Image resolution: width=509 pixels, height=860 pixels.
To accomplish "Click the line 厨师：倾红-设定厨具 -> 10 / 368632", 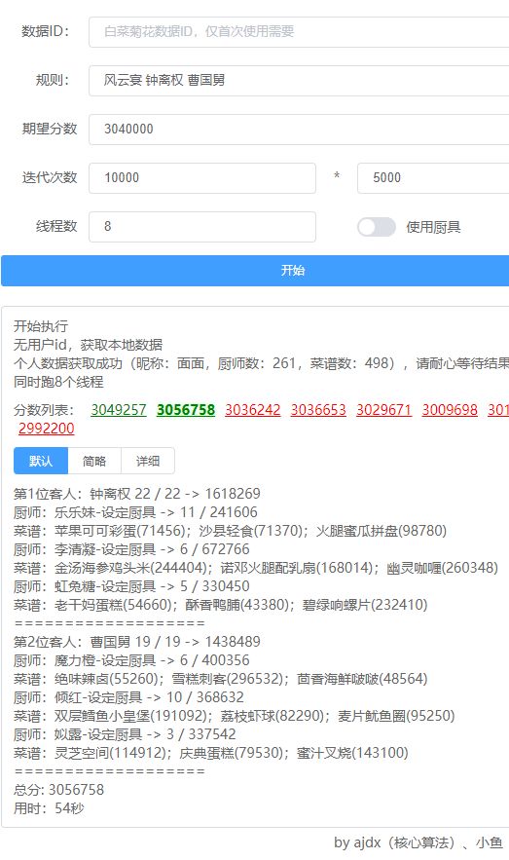I will click(128, 698).
